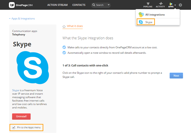Click the first checkmark bullet about making calls
This screenshot has height=135, width=191.
tap(64, 47)
